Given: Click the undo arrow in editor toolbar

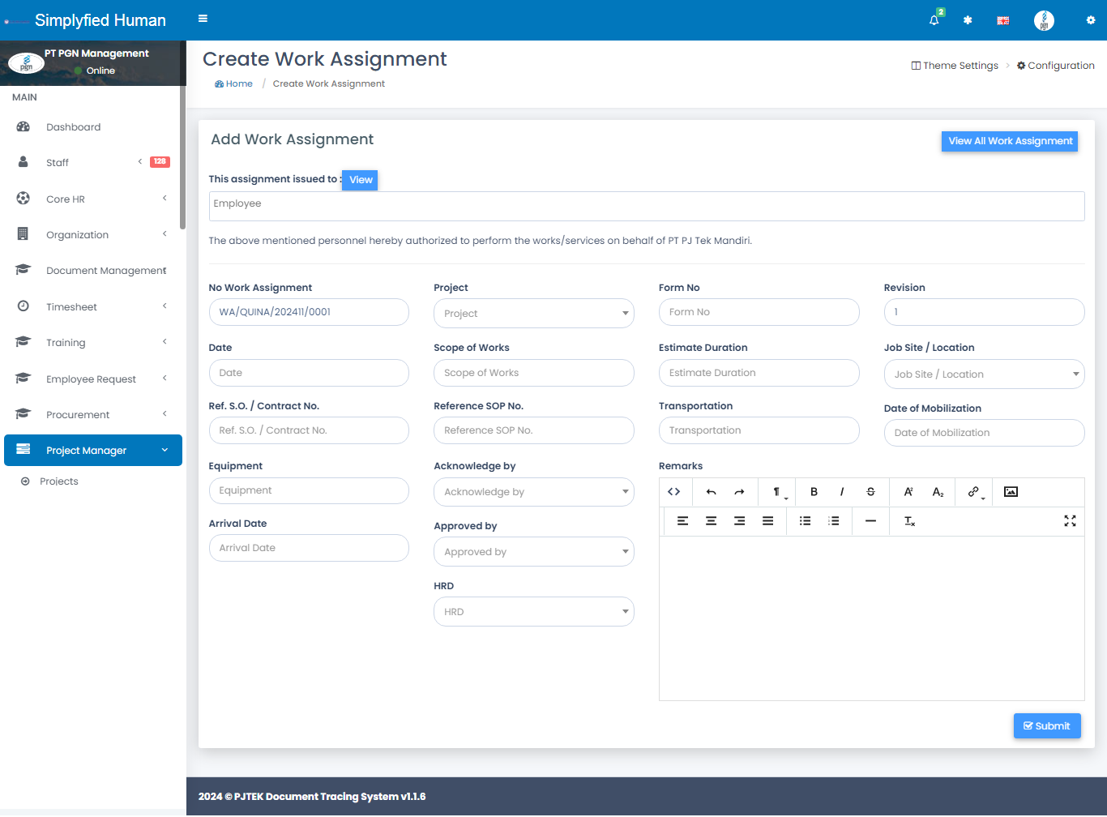Looking at the screenshot, I should tap(711, 492).
